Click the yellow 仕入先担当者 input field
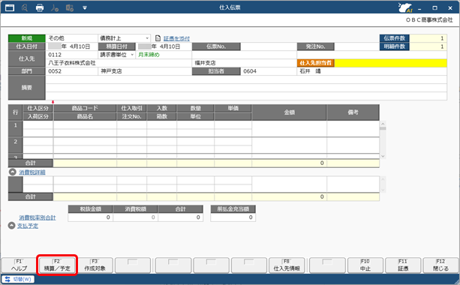Viewport: 460px width, 285px height. point(390,63)
